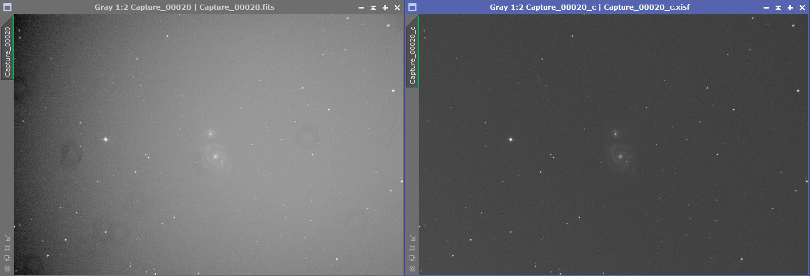This screenshot has height=276, width=810.
Task: Click diagonal-arrow icon in Capture_00020_c.xisf window
Action: (x=412, y=238)
